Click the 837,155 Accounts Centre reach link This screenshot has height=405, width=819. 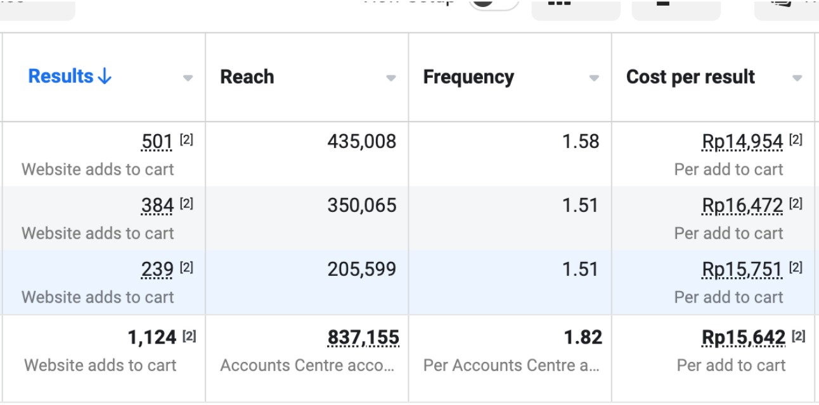(x=363, y=337)
